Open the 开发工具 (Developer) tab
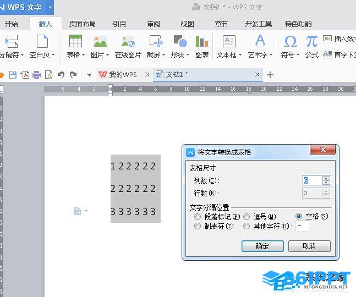The width and height of the screenshot is (356, 297). (x=259, y=24)
